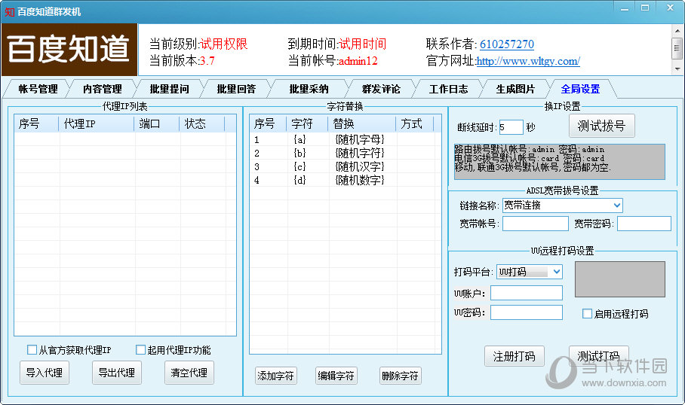Viewport: 685px width, 405px height.
Task: Select the 批量采纳 tab
Action: pyautogui.click(x=309, y=89)
